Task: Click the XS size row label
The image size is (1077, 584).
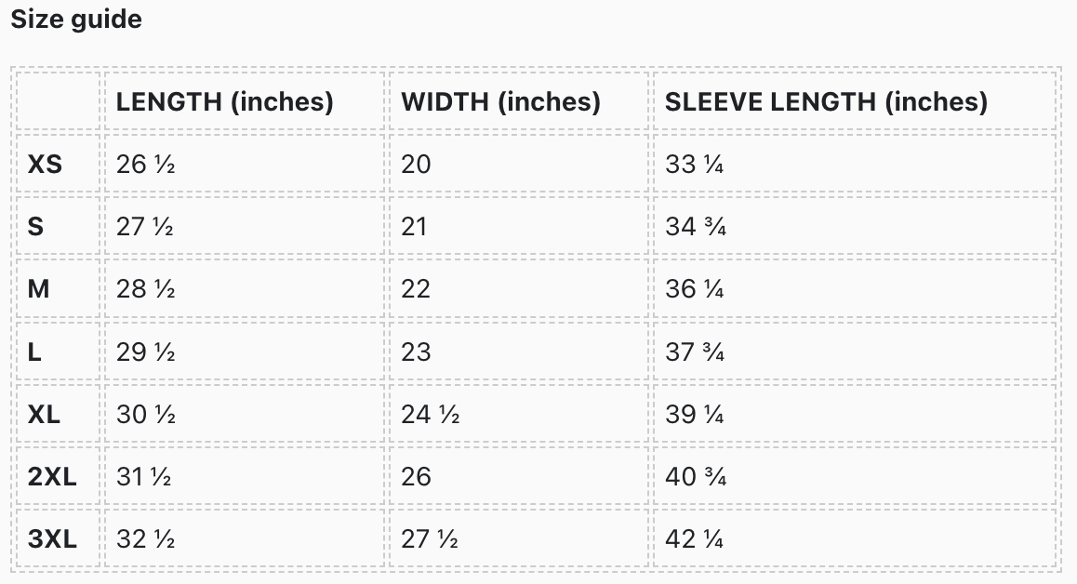Action: click(x=45, y=165)
